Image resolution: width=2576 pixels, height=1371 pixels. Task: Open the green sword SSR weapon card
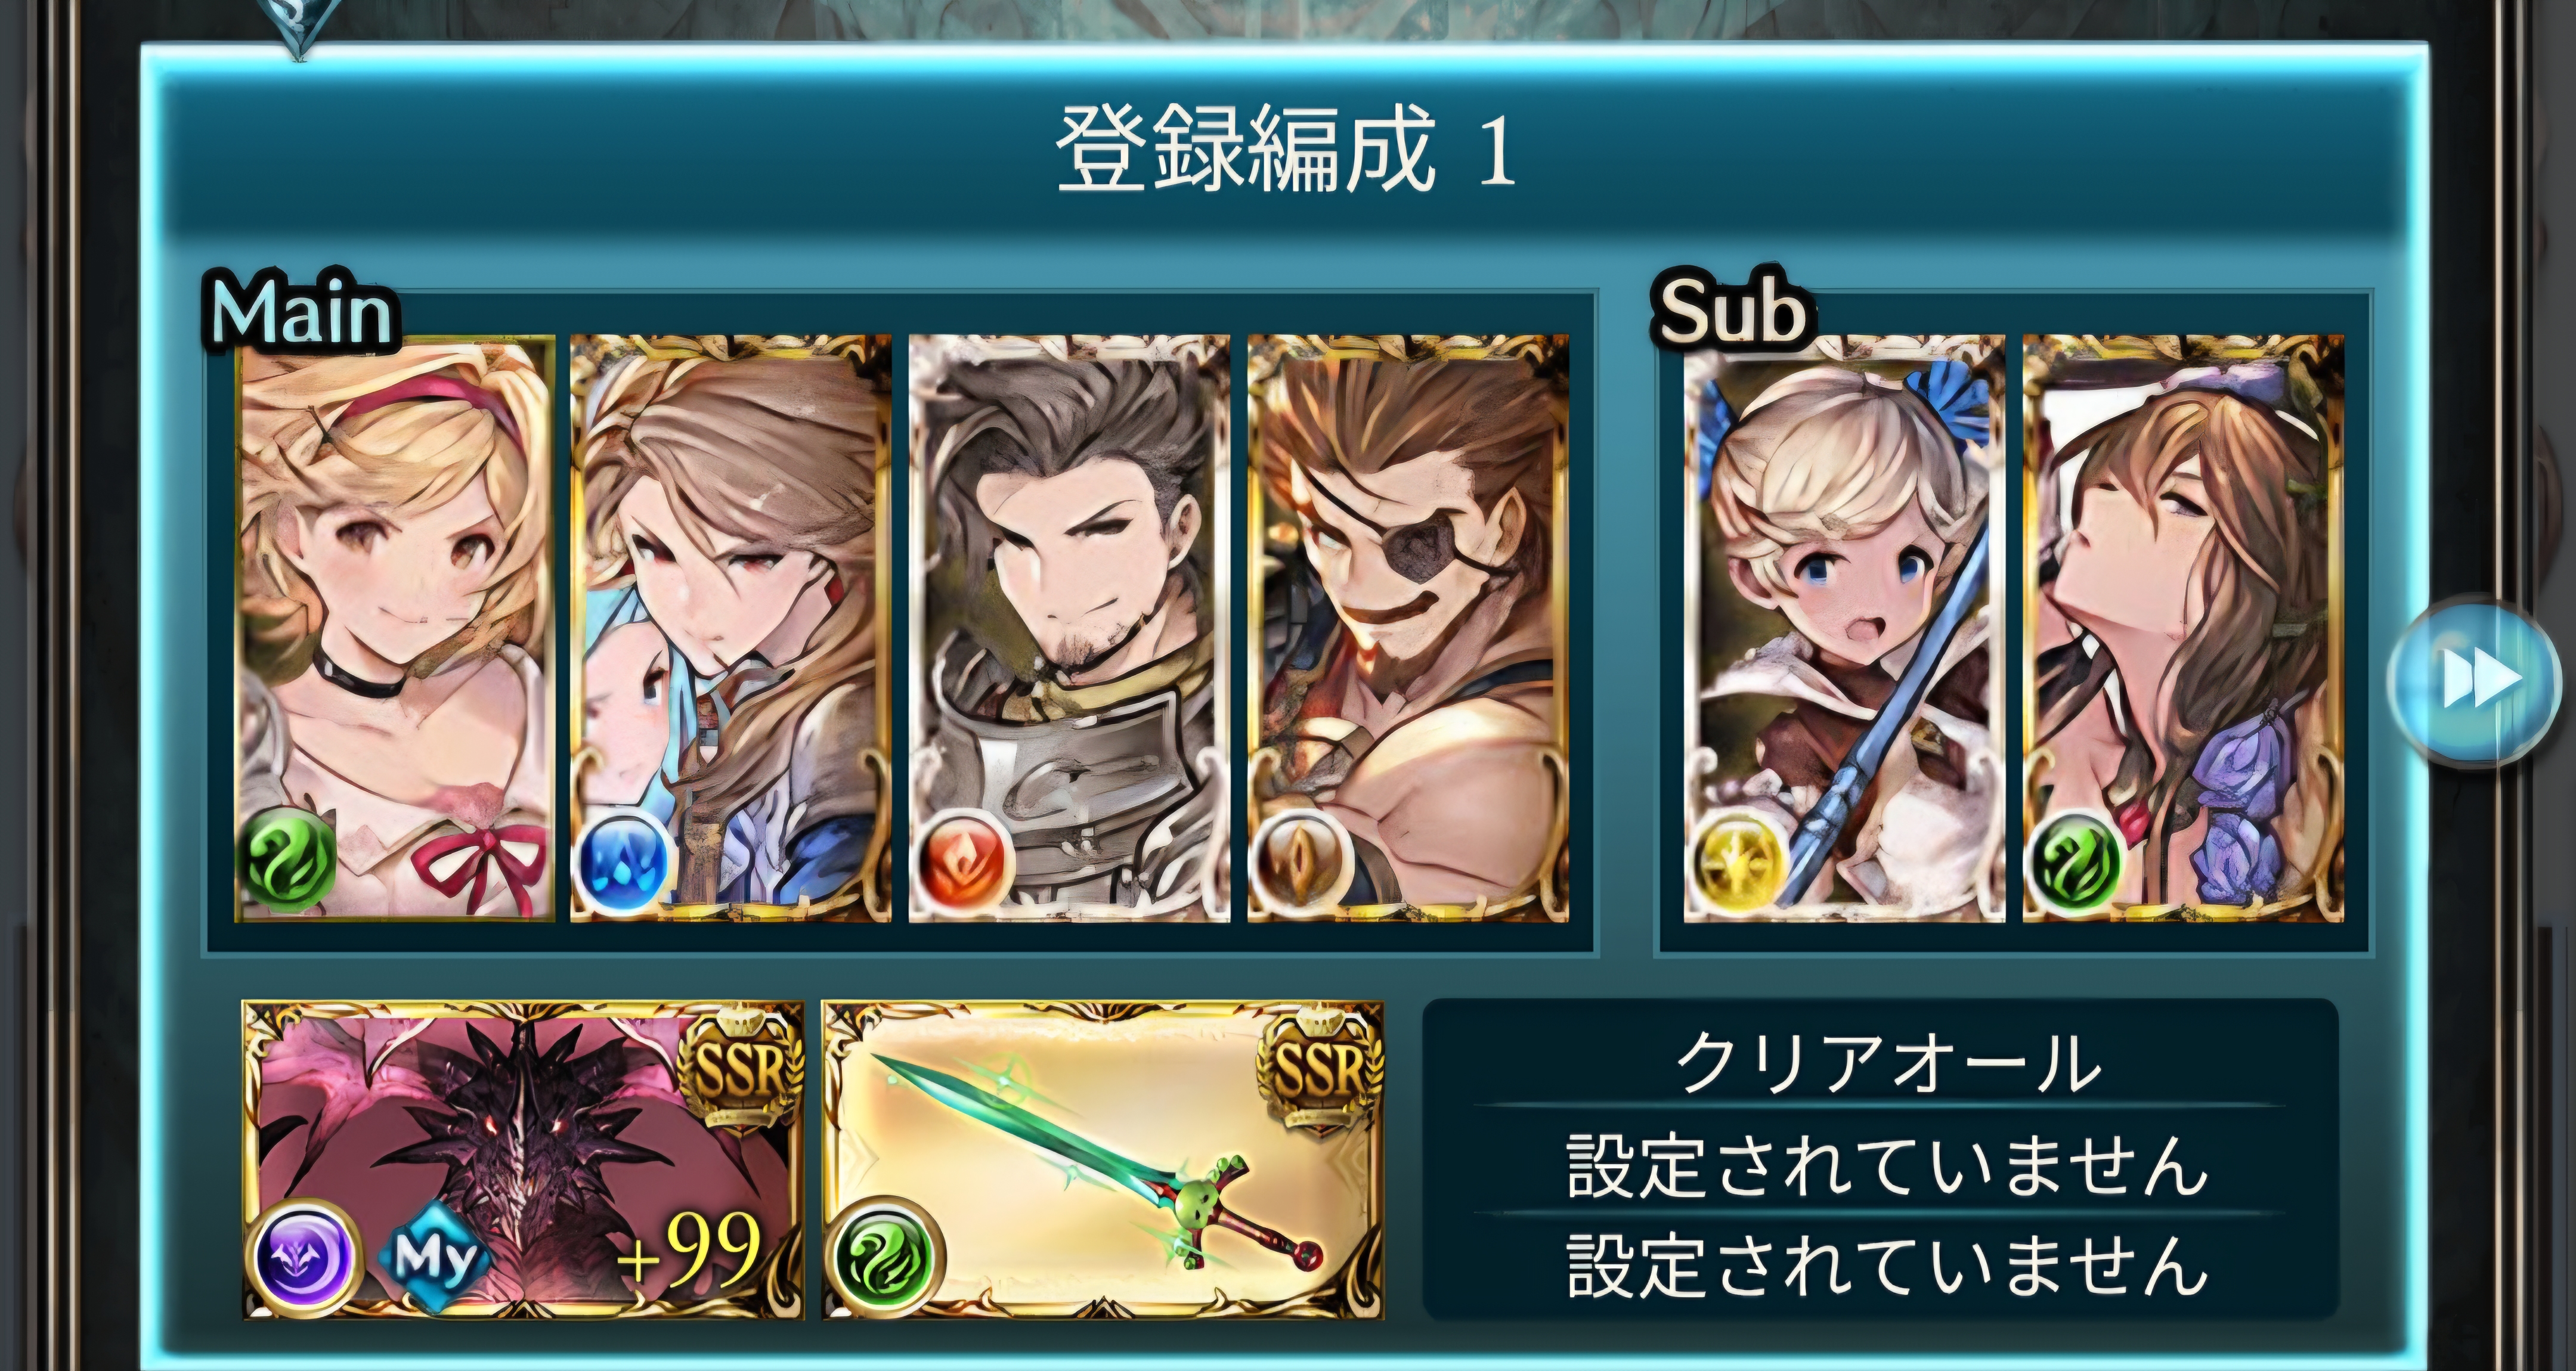tap(1103, 1160)
